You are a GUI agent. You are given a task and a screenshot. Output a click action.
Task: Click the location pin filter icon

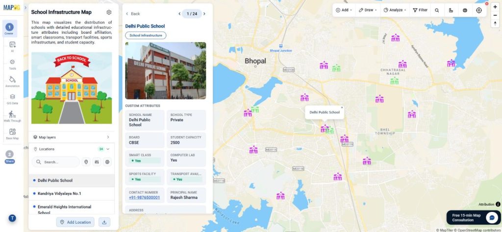[86, 162]
